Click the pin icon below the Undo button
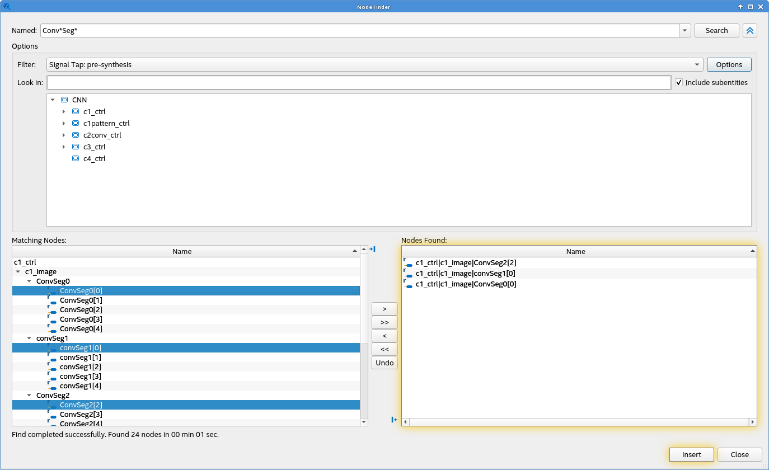The image size is (769, 470). [x=394, y=420]
